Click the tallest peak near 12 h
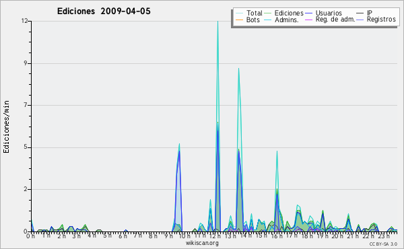The height and width of the screenshot is (249, 404). point(217,22)
